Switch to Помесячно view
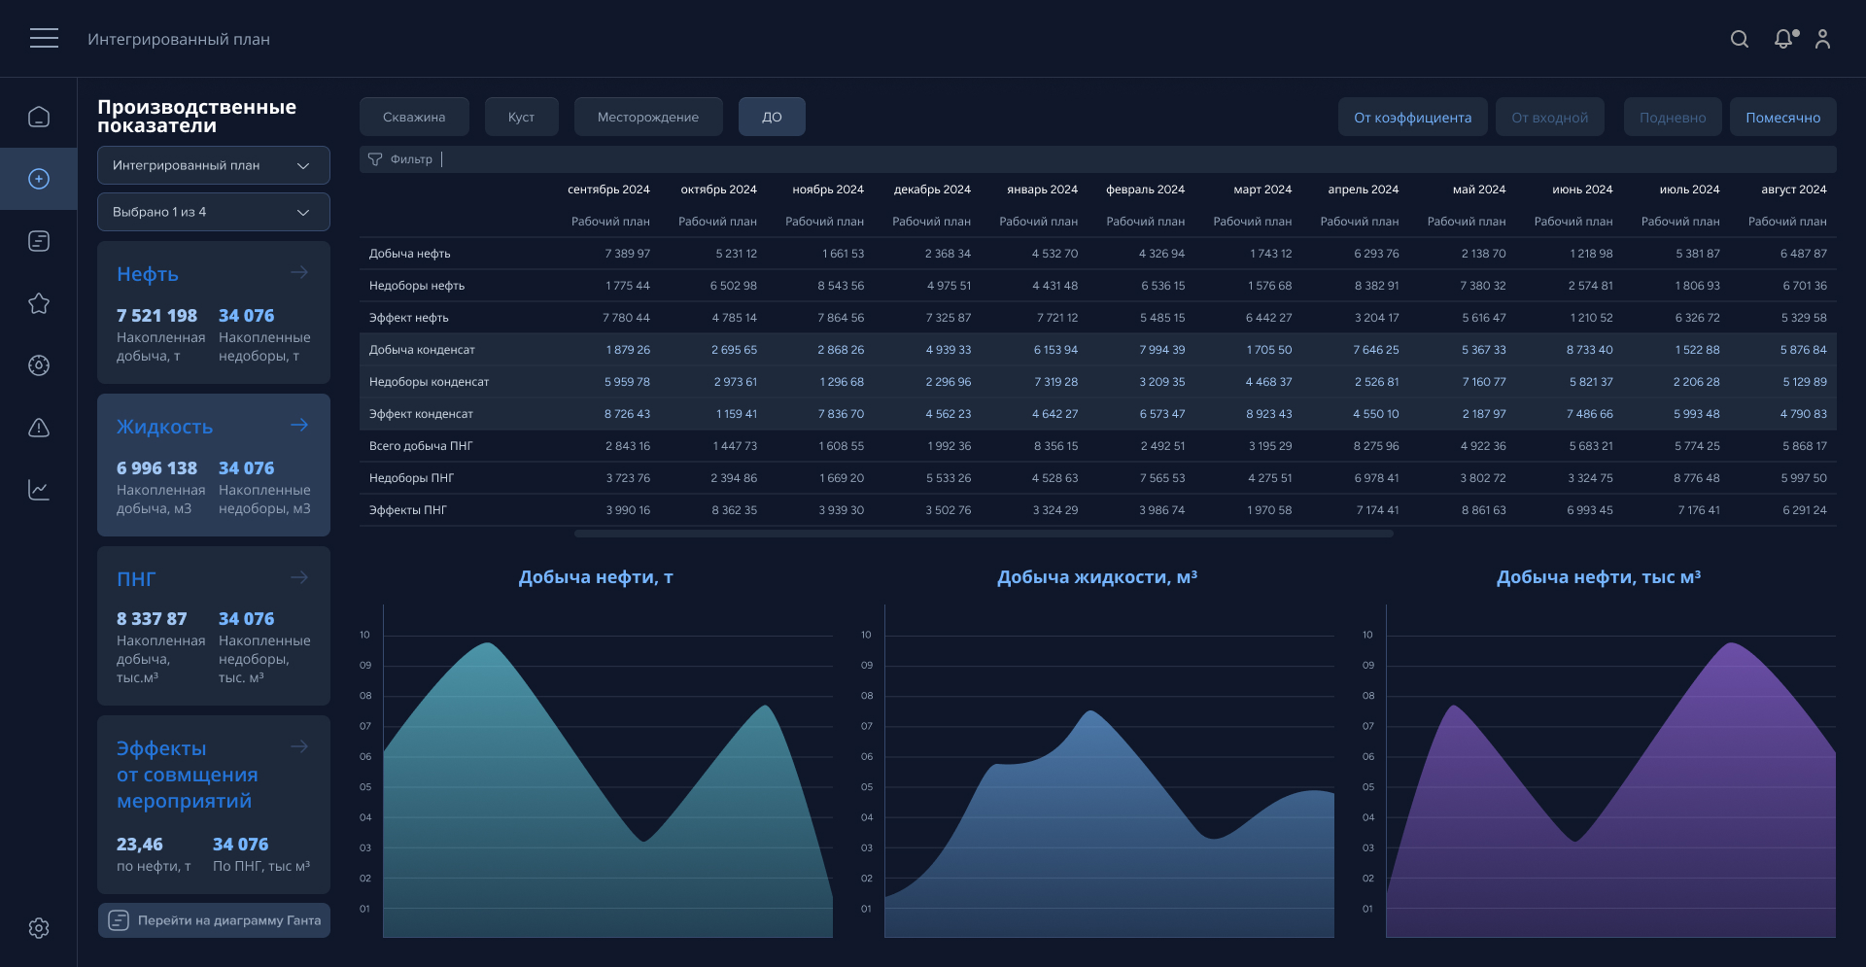 point(1782,118)
